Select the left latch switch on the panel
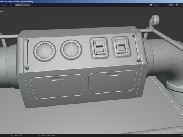Image resolution: width=183 pixels, height=137 pixels. click(x=100, y=48)
